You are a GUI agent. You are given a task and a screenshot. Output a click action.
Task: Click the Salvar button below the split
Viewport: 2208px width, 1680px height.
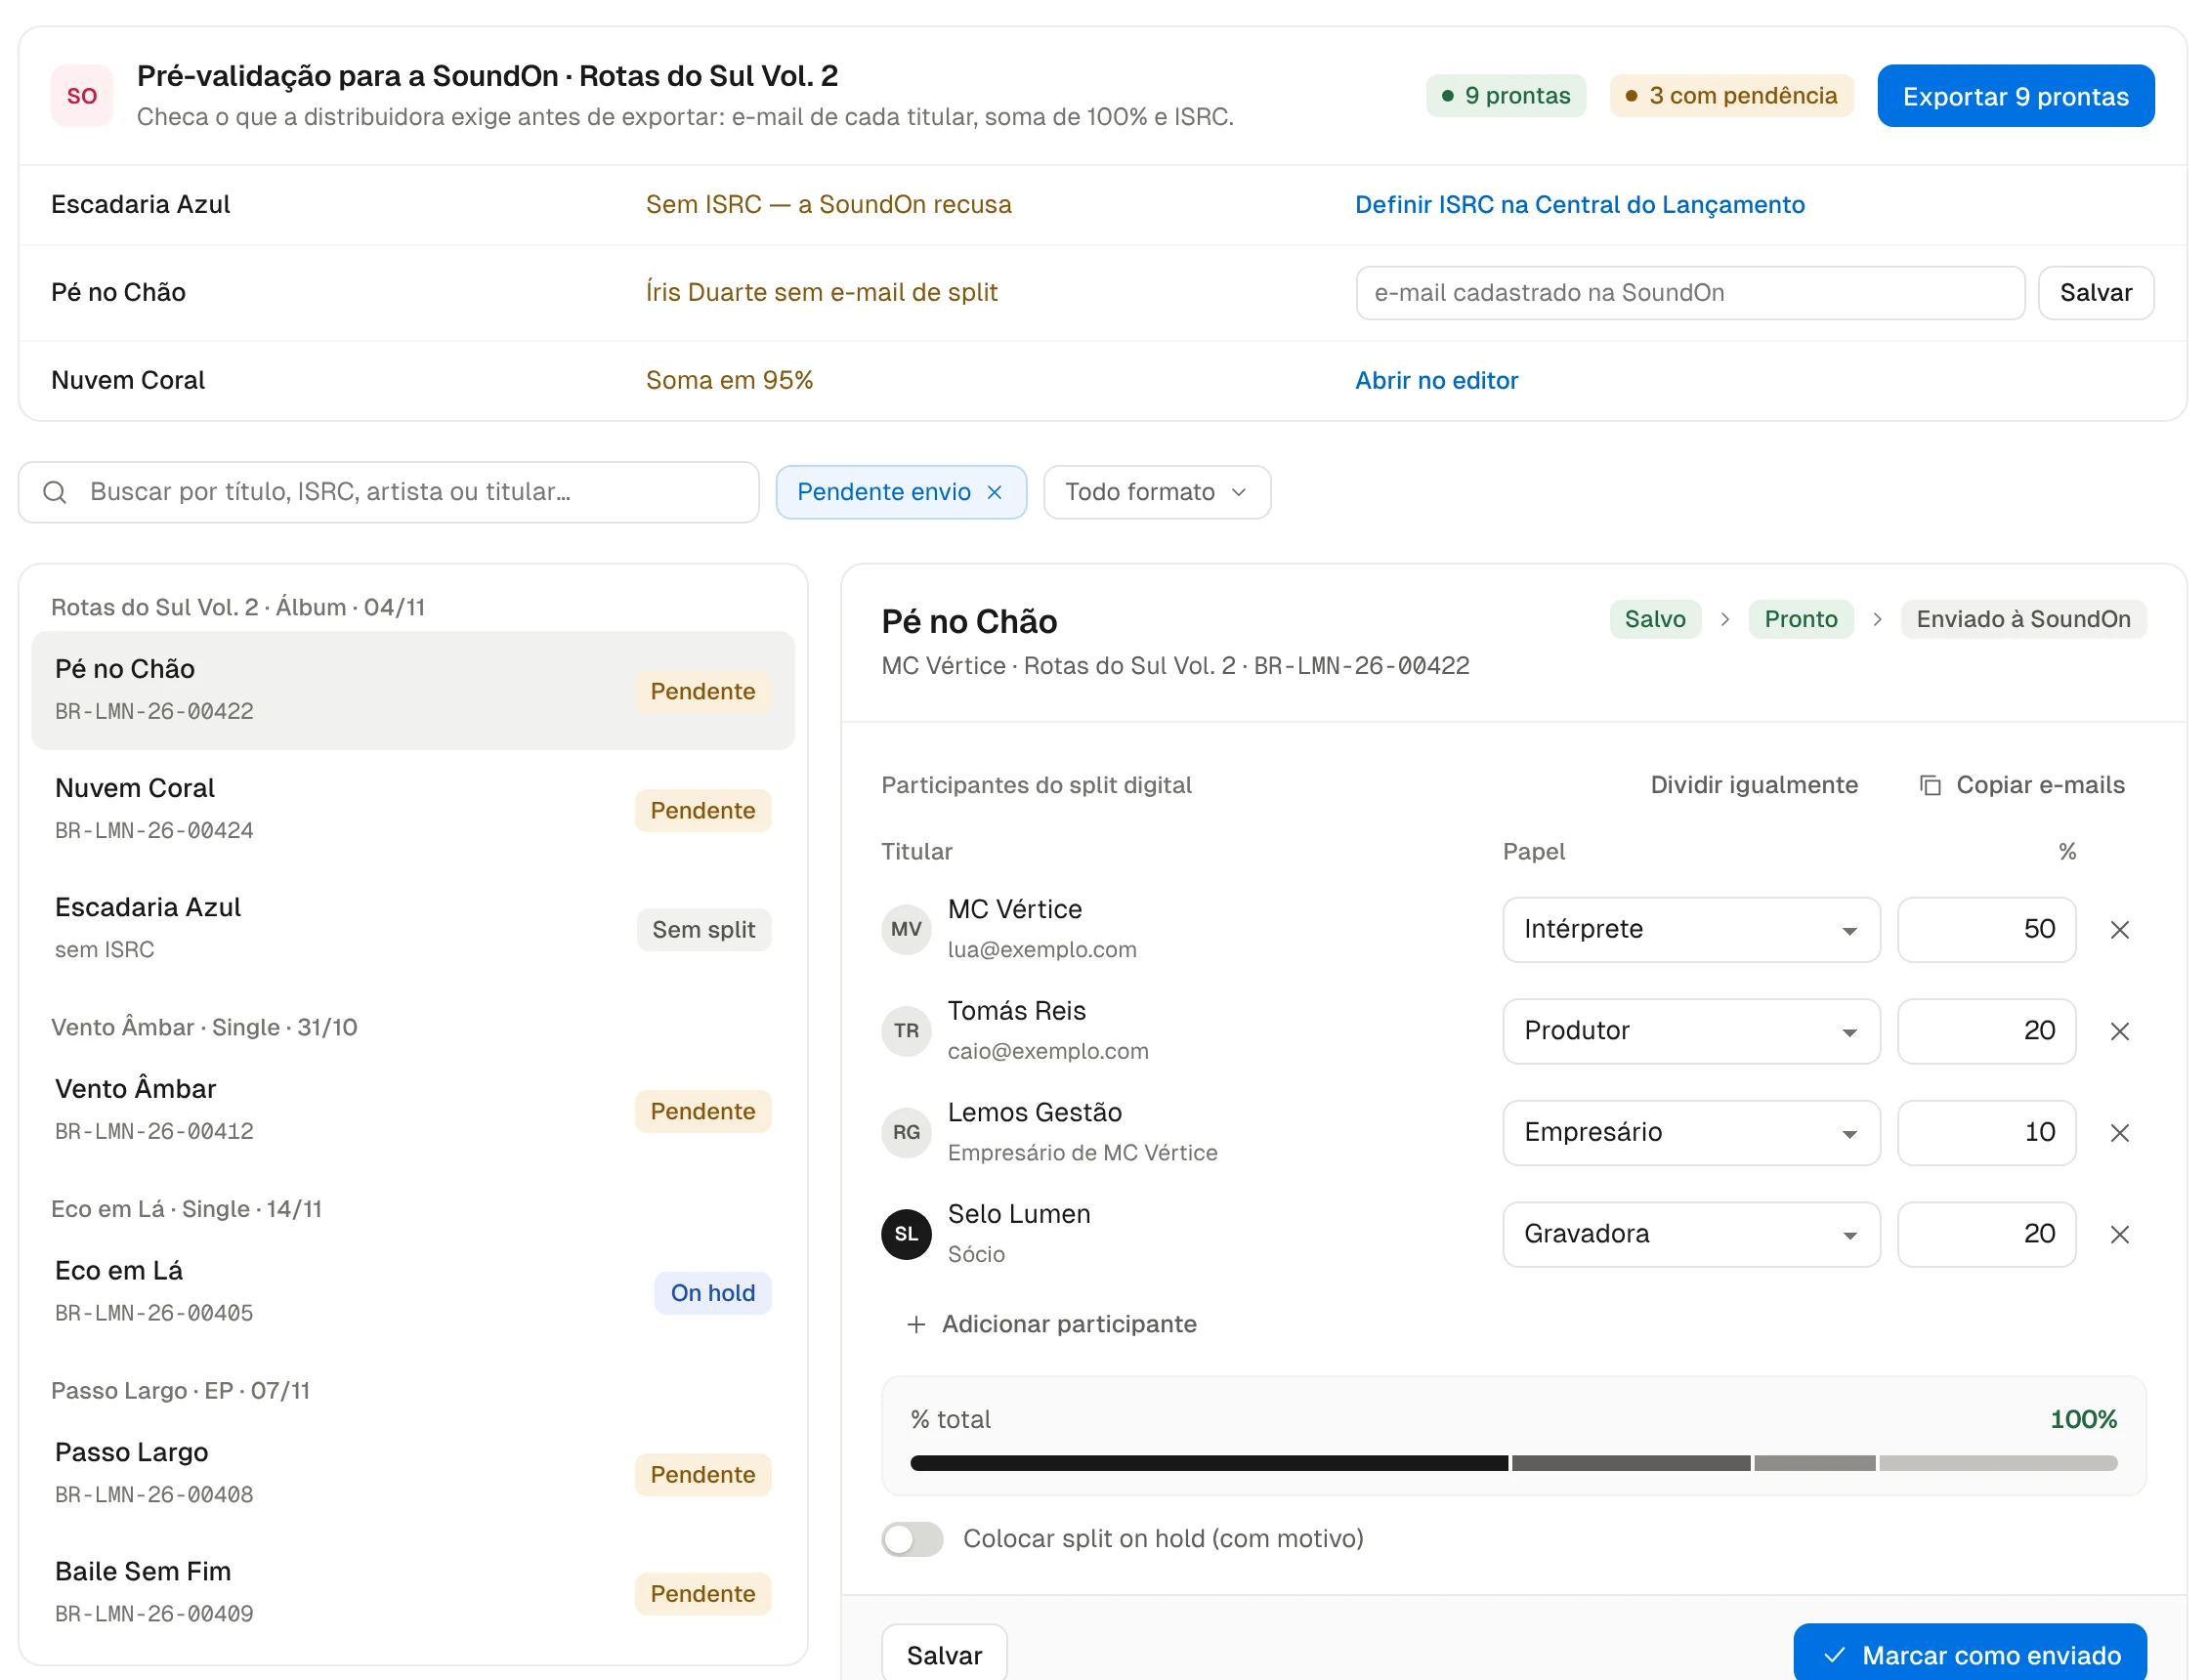pyautogui.click(x=944, y=1654)
